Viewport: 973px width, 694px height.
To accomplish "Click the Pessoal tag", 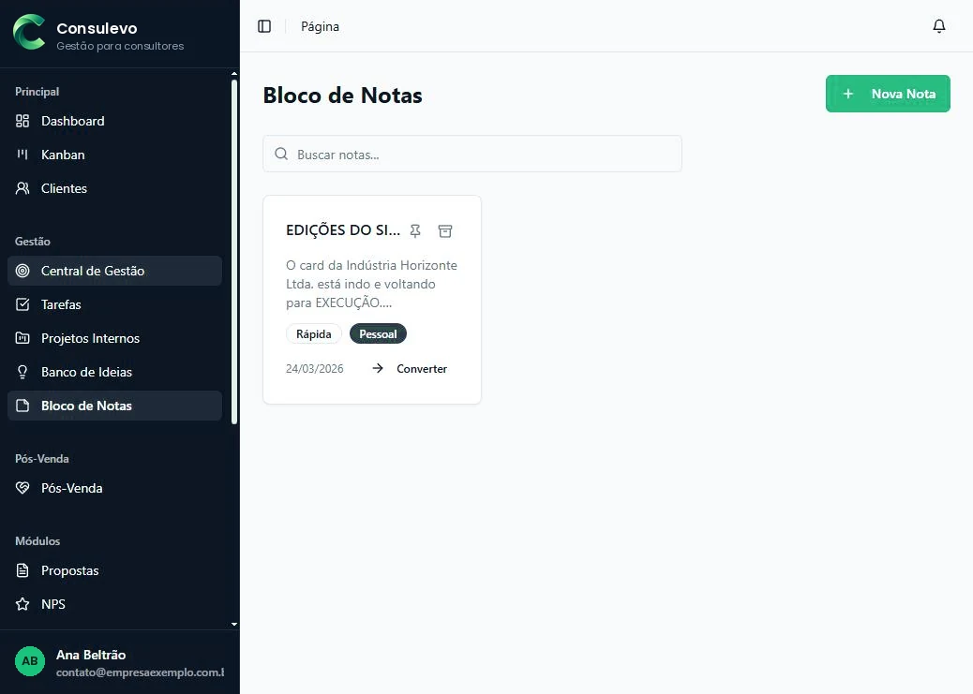I will coord(378,333).
